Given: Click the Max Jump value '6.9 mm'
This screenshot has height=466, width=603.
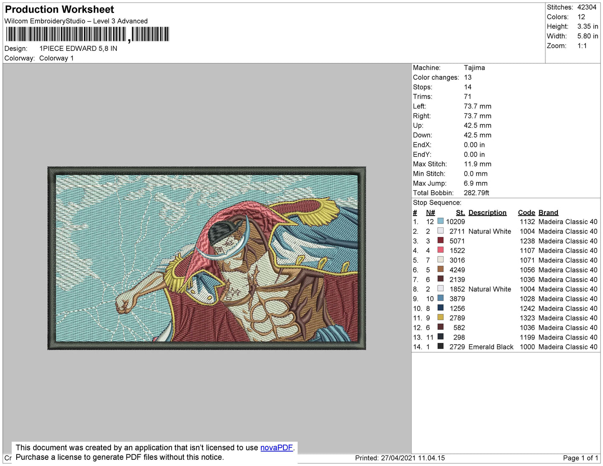Looking at the screenshot, I should click(476, 183).
